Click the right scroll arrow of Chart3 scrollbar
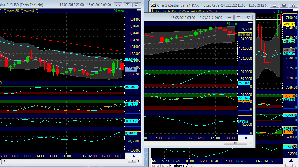299x167 pixels. pyautogui.click(x=250, y=143)
